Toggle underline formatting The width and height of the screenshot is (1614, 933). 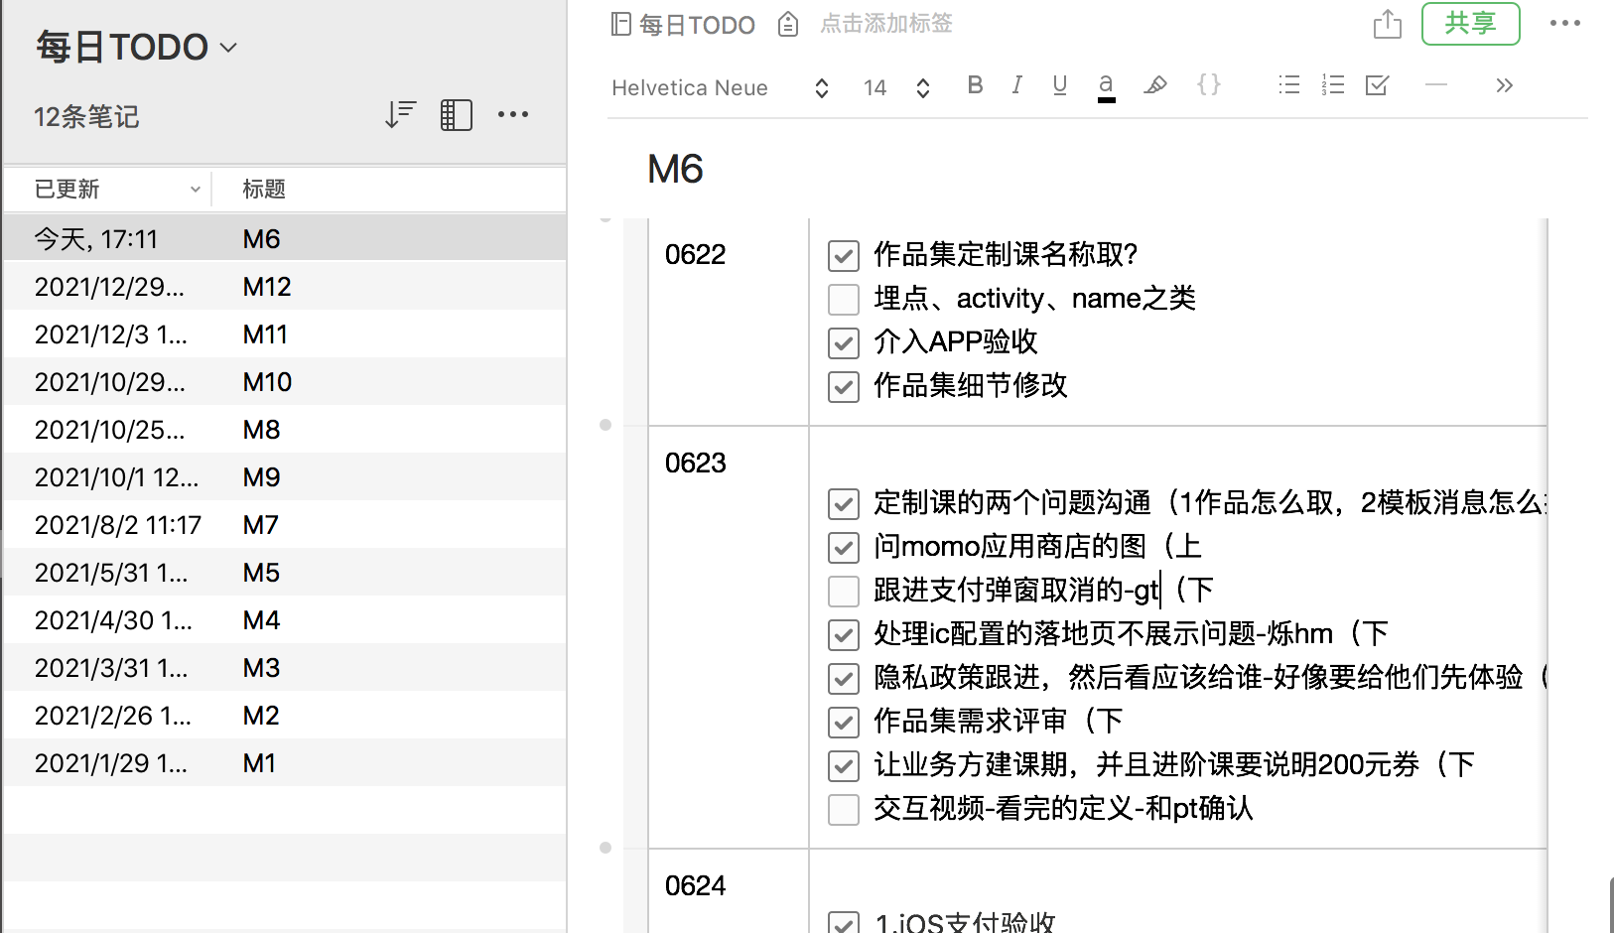tap(1060, 85)
